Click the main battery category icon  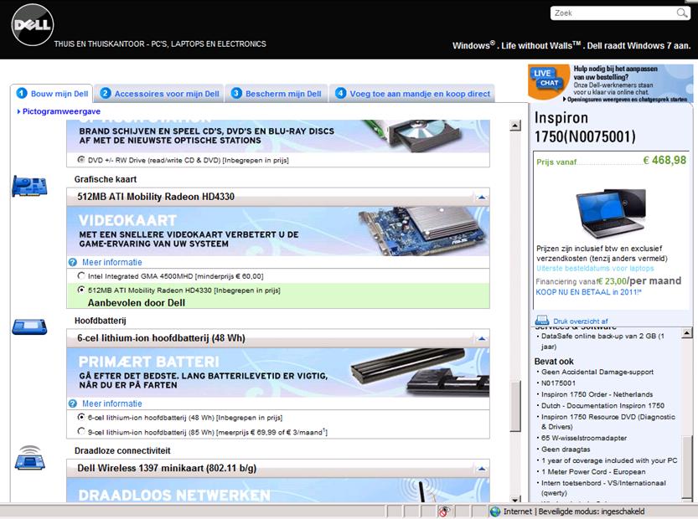(29, 326)
